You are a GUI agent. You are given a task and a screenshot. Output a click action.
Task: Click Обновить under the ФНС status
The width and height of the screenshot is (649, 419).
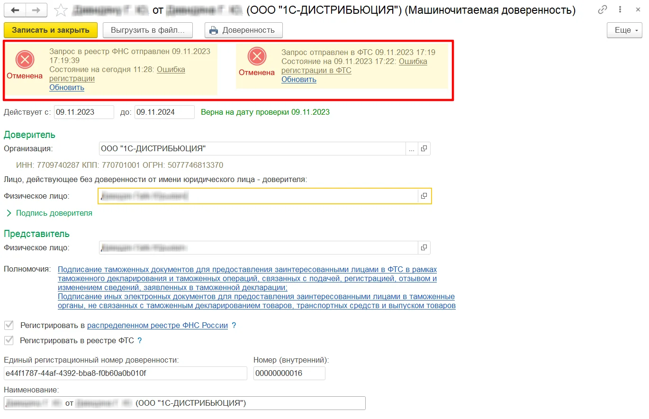[x=67, y=88]
